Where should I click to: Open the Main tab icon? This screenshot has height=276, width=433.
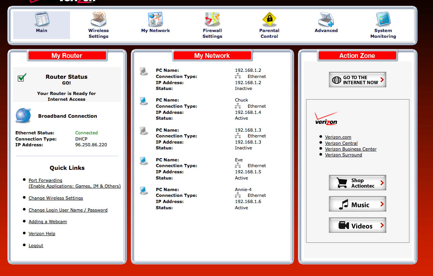click(42, 19)
